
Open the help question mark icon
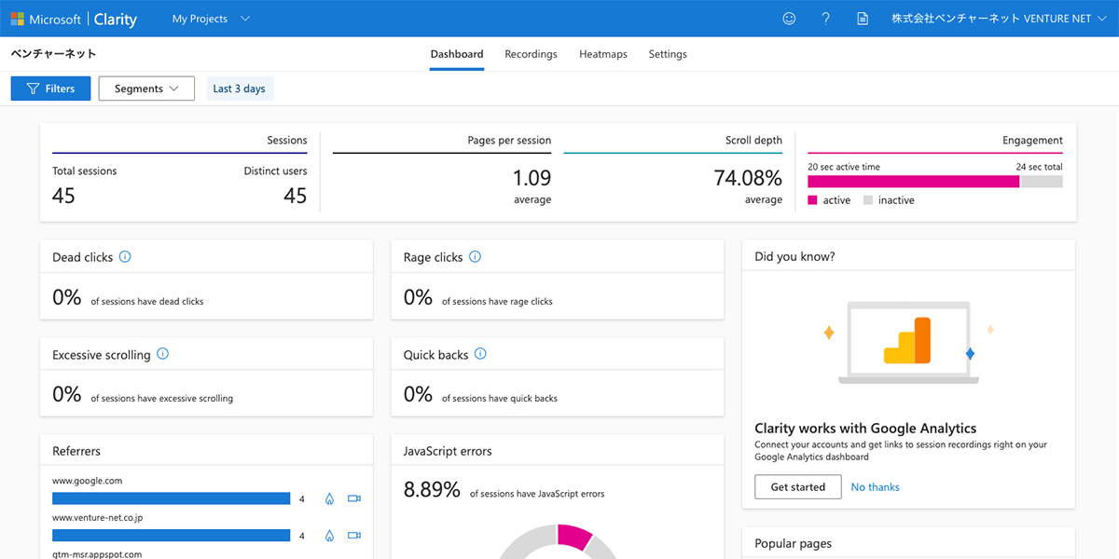[x=825, y=19]
